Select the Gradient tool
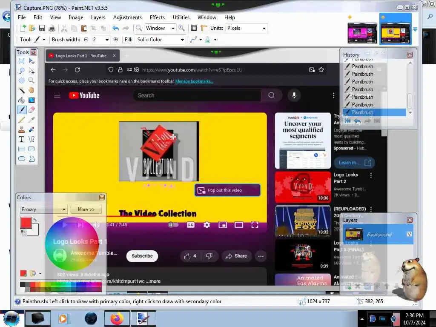The image size is (436, 327). tap(32, 100)
